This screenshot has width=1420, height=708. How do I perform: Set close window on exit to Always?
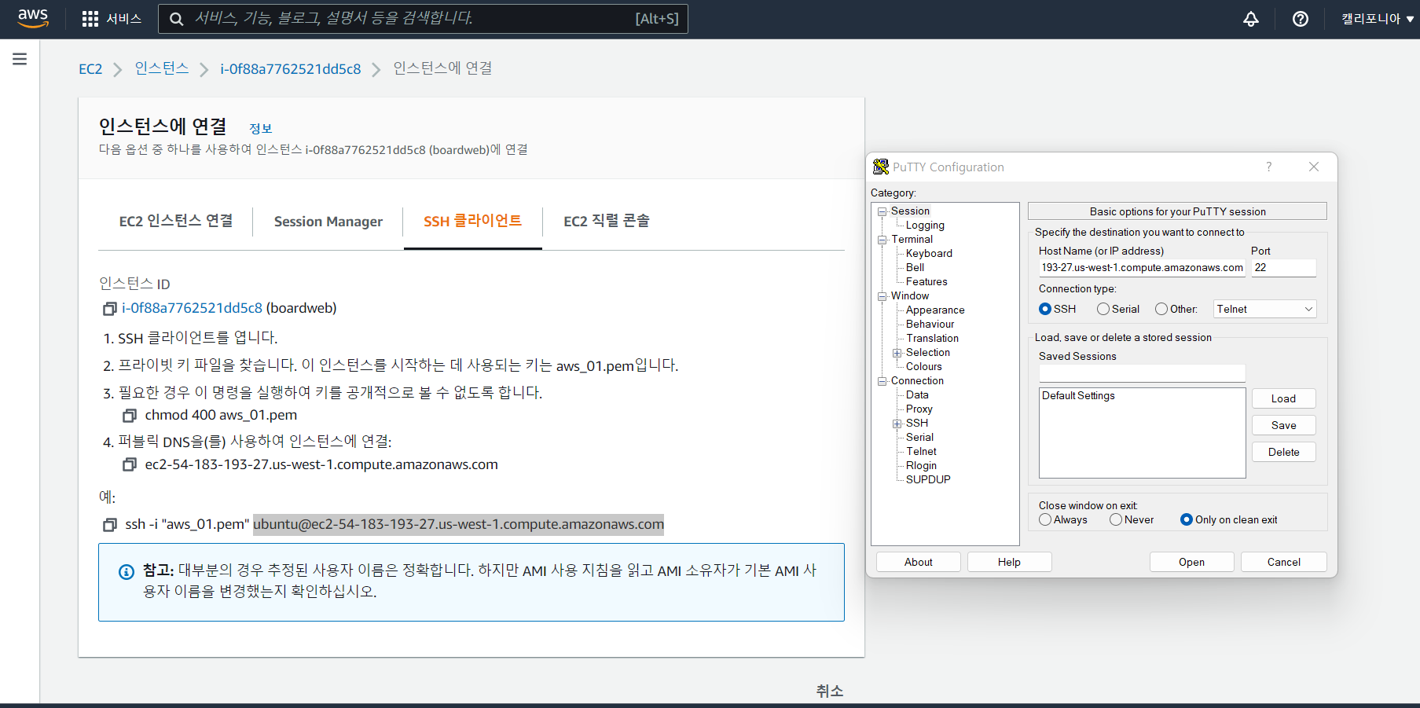point(1045,520)
